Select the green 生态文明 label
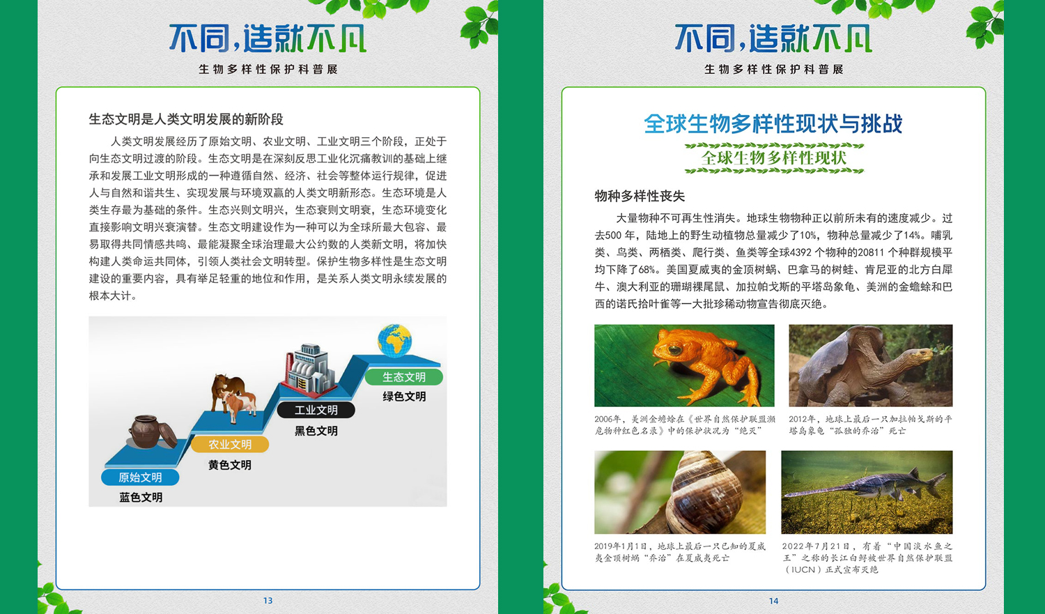 pos(404,377)
